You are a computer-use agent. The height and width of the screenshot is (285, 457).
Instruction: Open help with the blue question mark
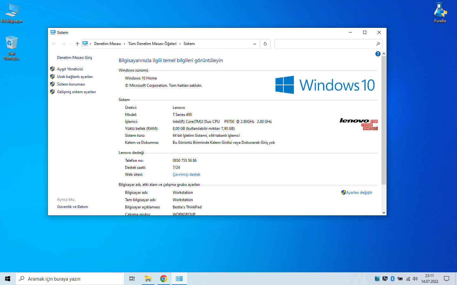[378, 54]
